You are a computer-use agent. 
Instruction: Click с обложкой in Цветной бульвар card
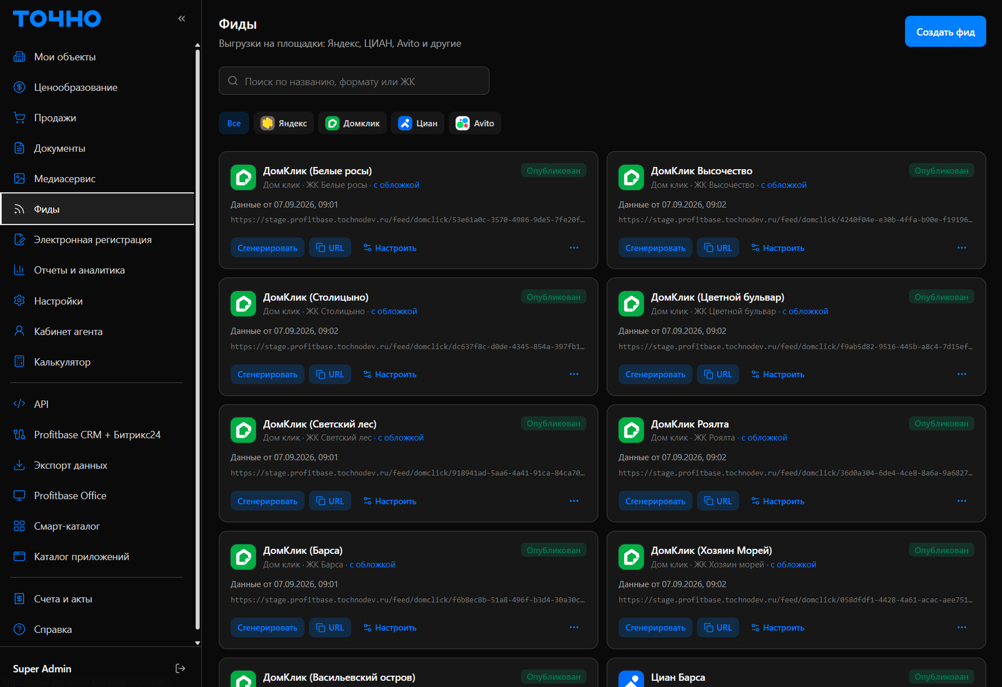(x=805, y=311)
